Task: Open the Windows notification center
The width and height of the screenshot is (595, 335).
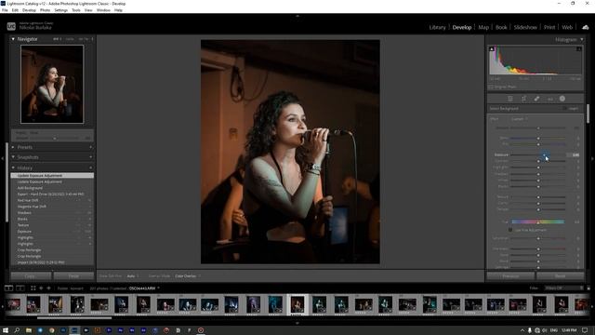Action: tap(585, 330)
